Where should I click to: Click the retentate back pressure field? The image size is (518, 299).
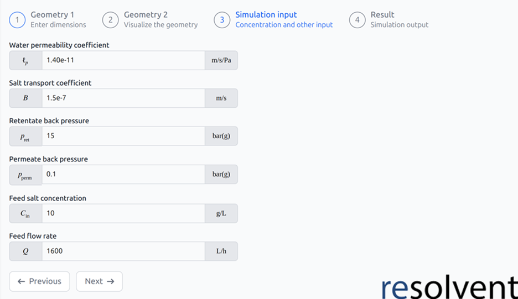pyautogui.click(x=123, y=136)
